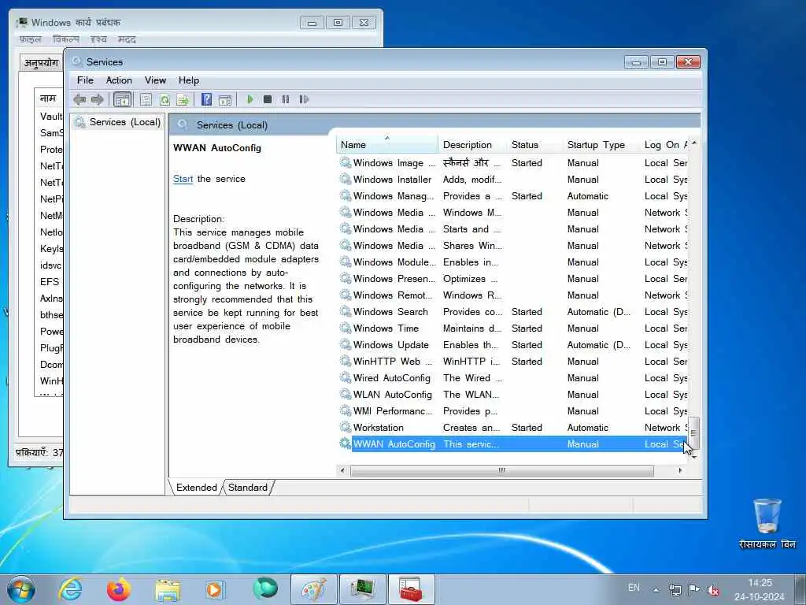Sort by the Log On As column header

(x=664, y=145)
